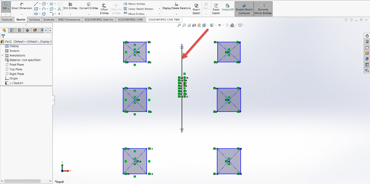The height and width of the screenshot is (184, 370).
Task: Toggle the Instant2D option
Action: pos(227,7)
